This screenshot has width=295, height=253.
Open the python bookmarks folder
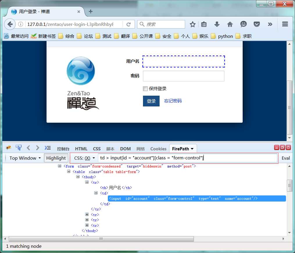(222, 36)
